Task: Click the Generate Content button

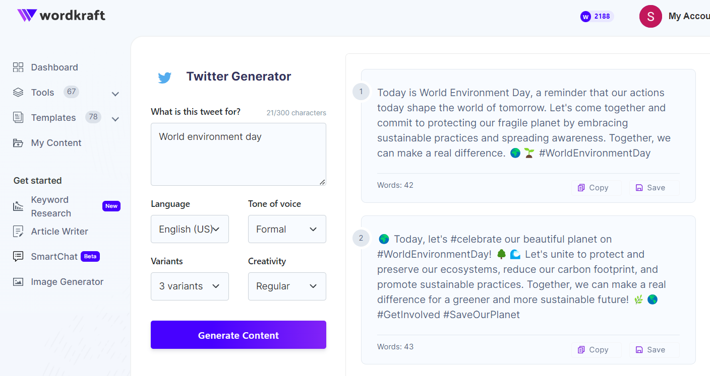Action: [238, 335]
